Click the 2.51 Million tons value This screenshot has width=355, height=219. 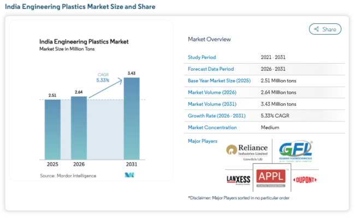[x=279, y=81]
